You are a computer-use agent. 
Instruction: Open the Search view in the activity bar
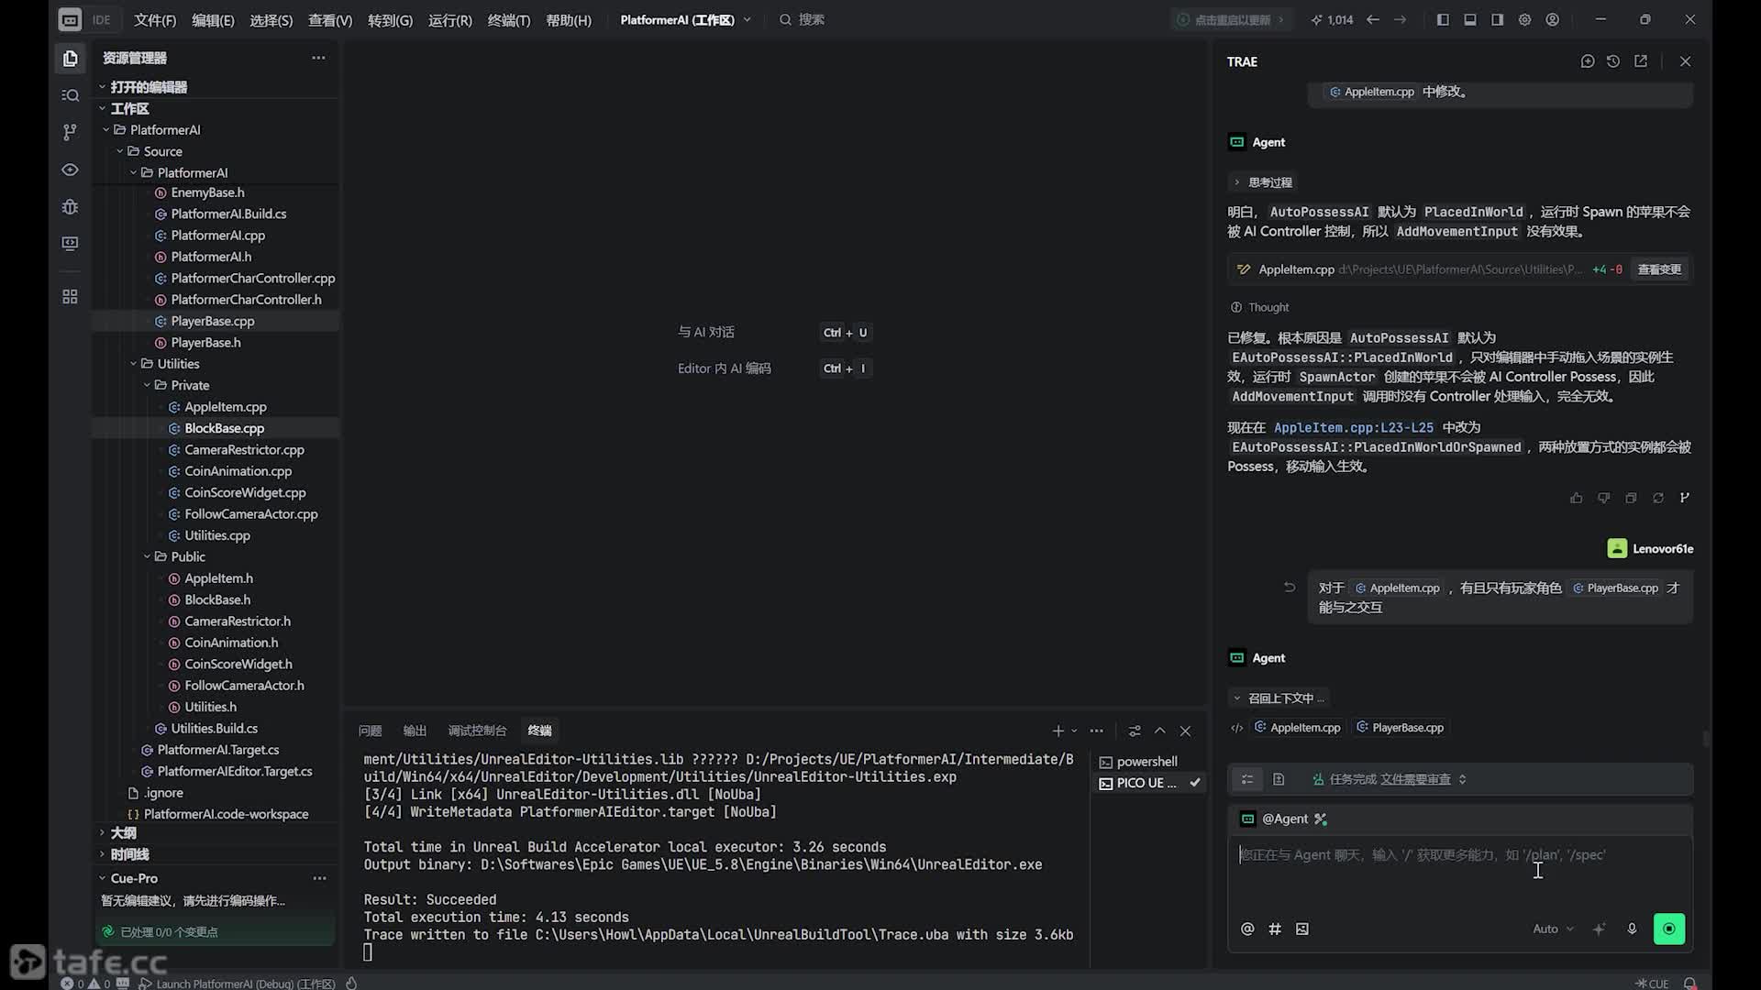[70, 95]
